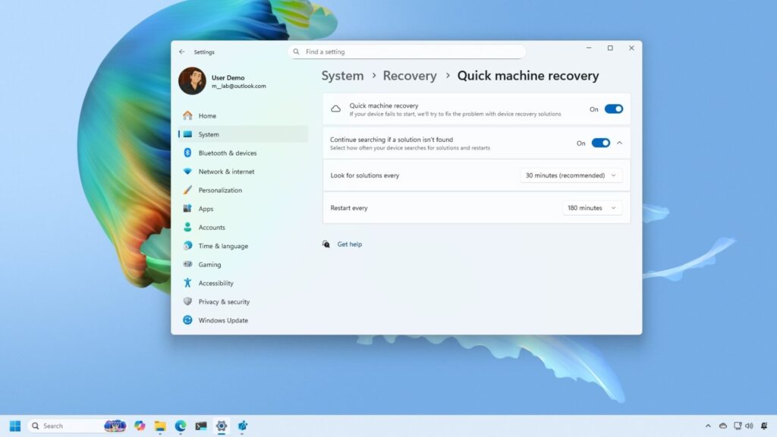Open the Restart every dropdown

coord(592,208)
